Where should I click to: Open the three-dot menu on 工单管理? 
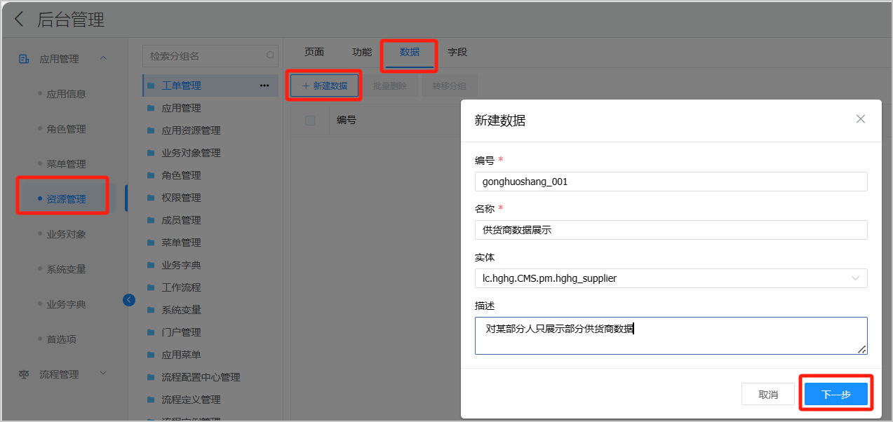[264, 86]
